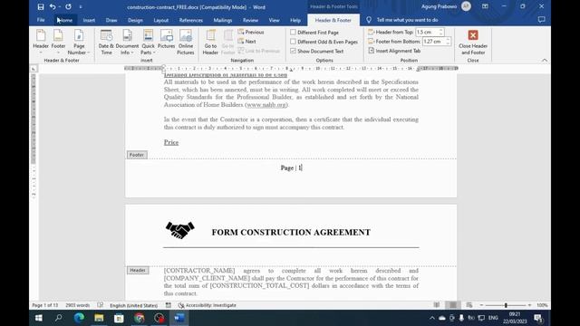
Task: Toggle Show Document Text checkbox
Action: coord(317,51)
